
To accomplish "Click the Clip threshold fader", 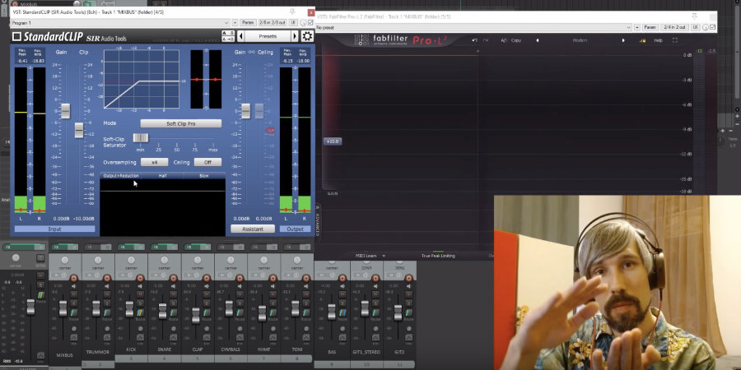I will pyautogui.click(x=79, y=130).
